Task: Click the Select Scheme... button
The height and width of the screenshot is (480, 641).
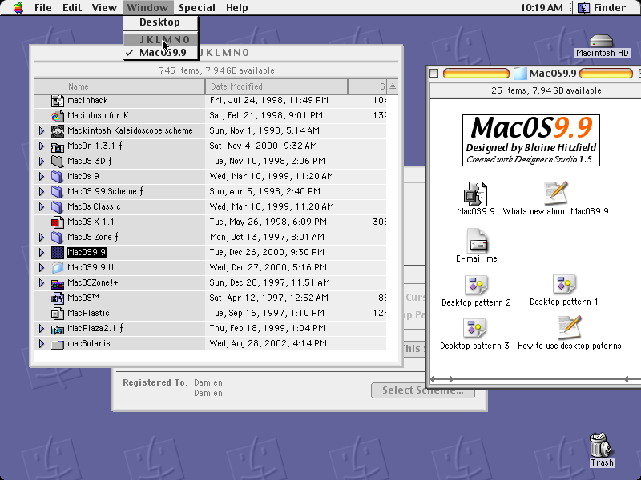Action: tap(423, 390)
